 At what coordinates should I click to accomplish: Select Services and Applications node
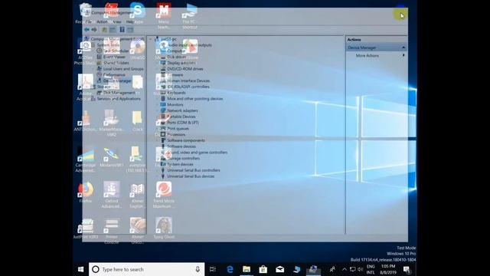point(119,99)
